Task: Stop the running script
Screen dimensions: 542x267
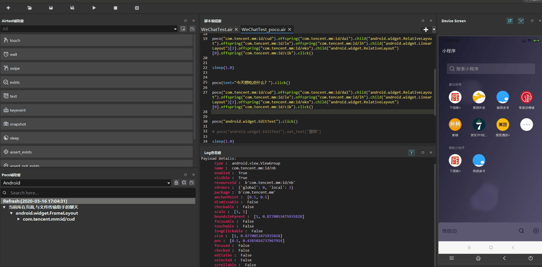Action: (x=116, y=8)
